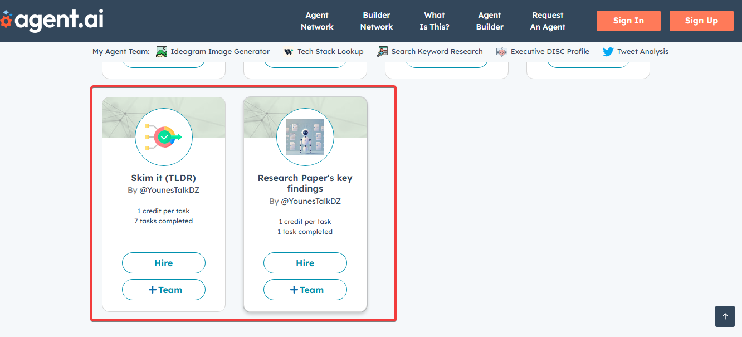Click the agent.ai logo
The height and width of the screenshot is (337, 742).
click(x=52, y=21)
